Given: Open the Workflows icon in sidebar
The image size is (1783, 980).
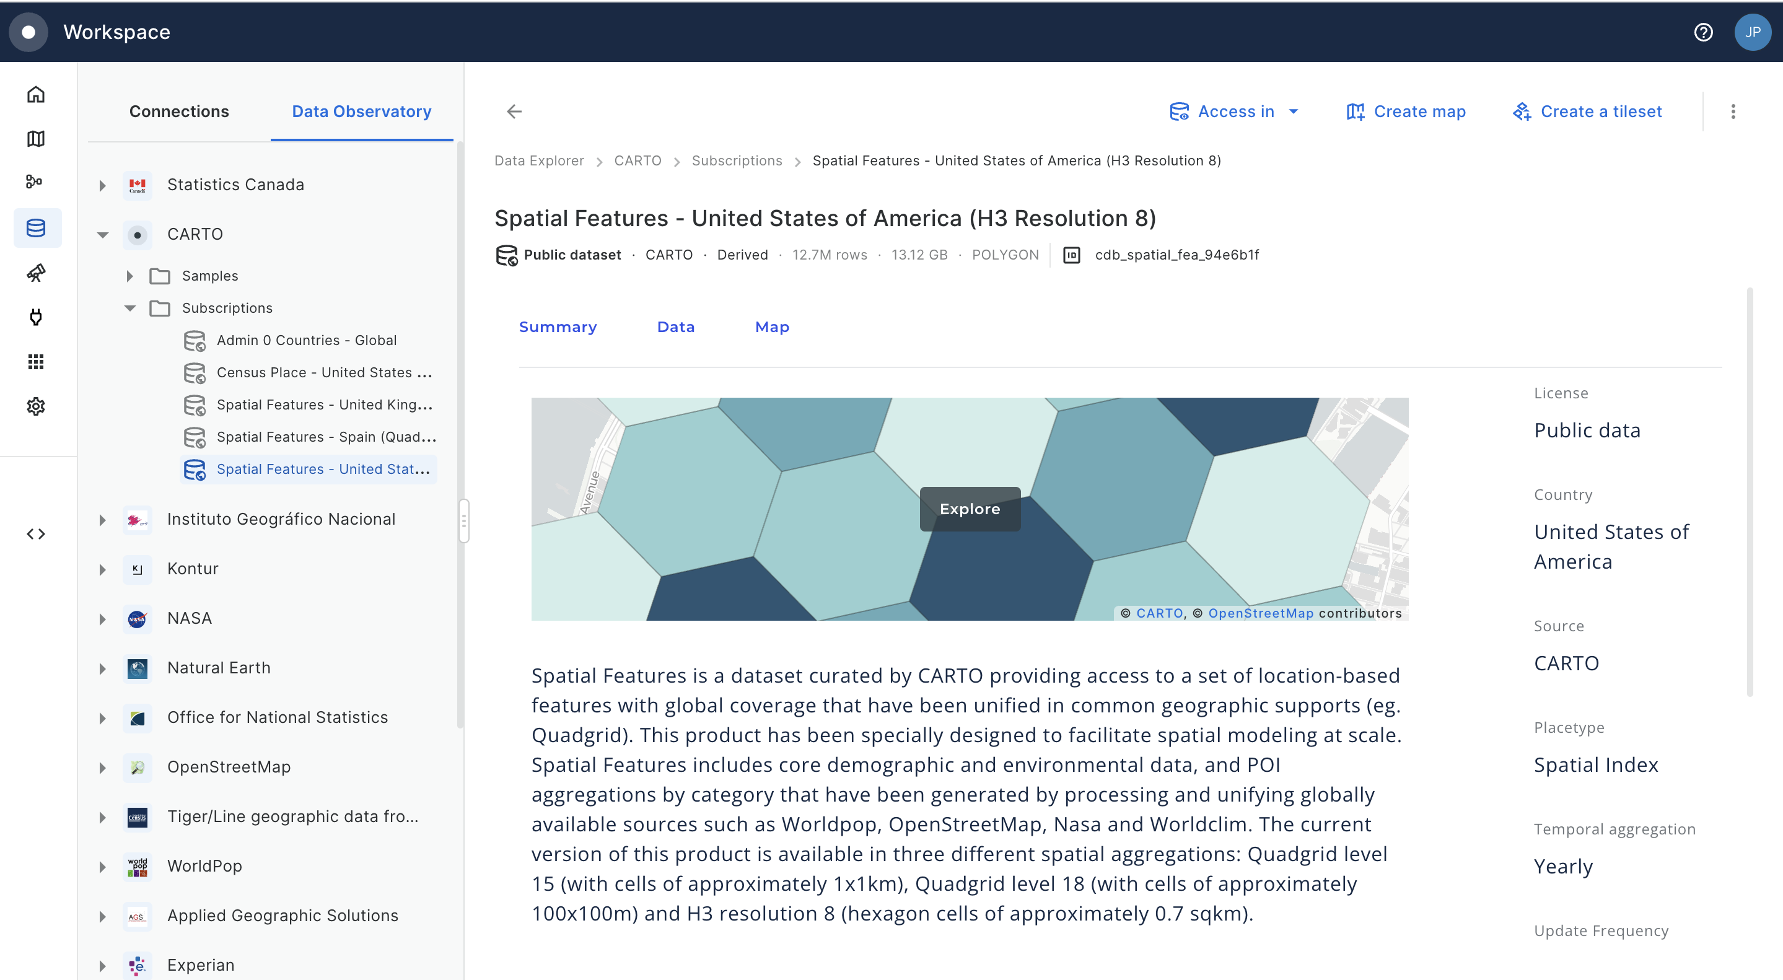Looking at the screenshot, I should click(x=35, y=182).
